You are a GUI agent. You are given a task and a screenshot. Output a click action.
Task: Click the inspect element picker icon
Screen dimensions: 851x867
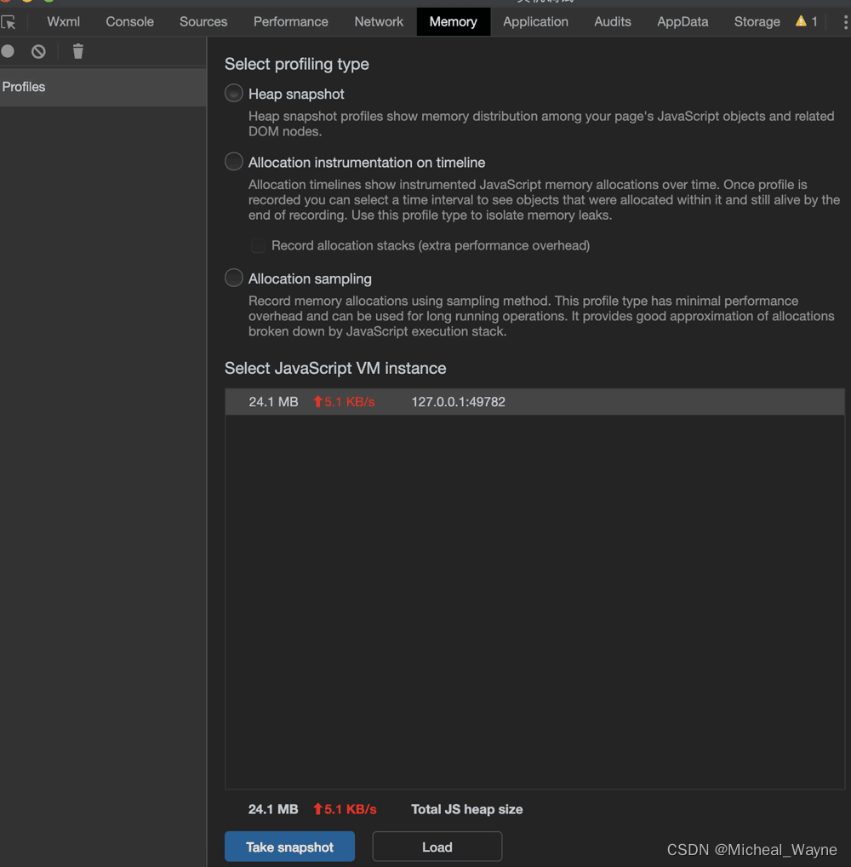pos(9,22)
